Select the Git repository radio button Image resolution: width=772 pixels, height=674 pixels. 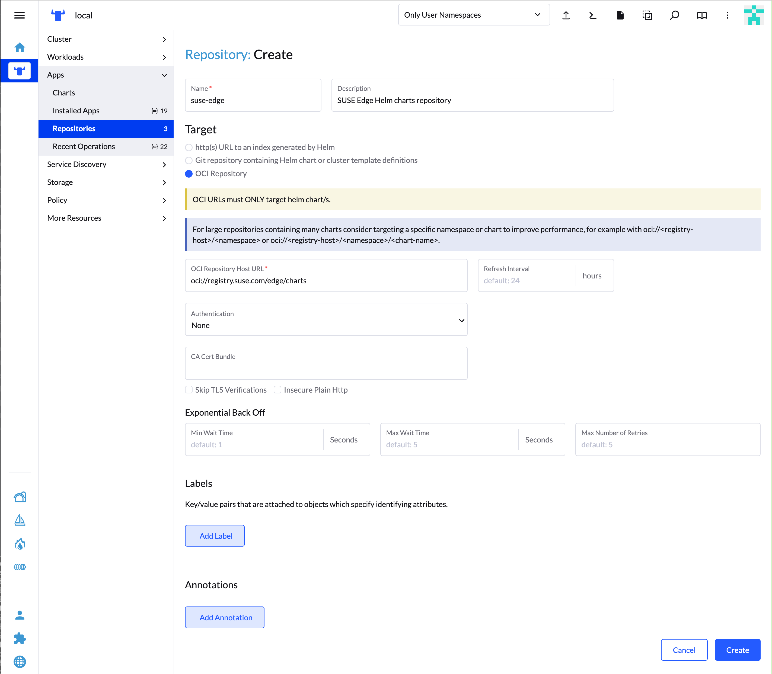pyautogui.click(x=189, y=160)
